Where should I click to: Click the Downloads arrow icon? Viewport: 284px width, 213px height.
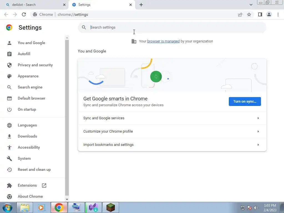(x=9, y=136)
